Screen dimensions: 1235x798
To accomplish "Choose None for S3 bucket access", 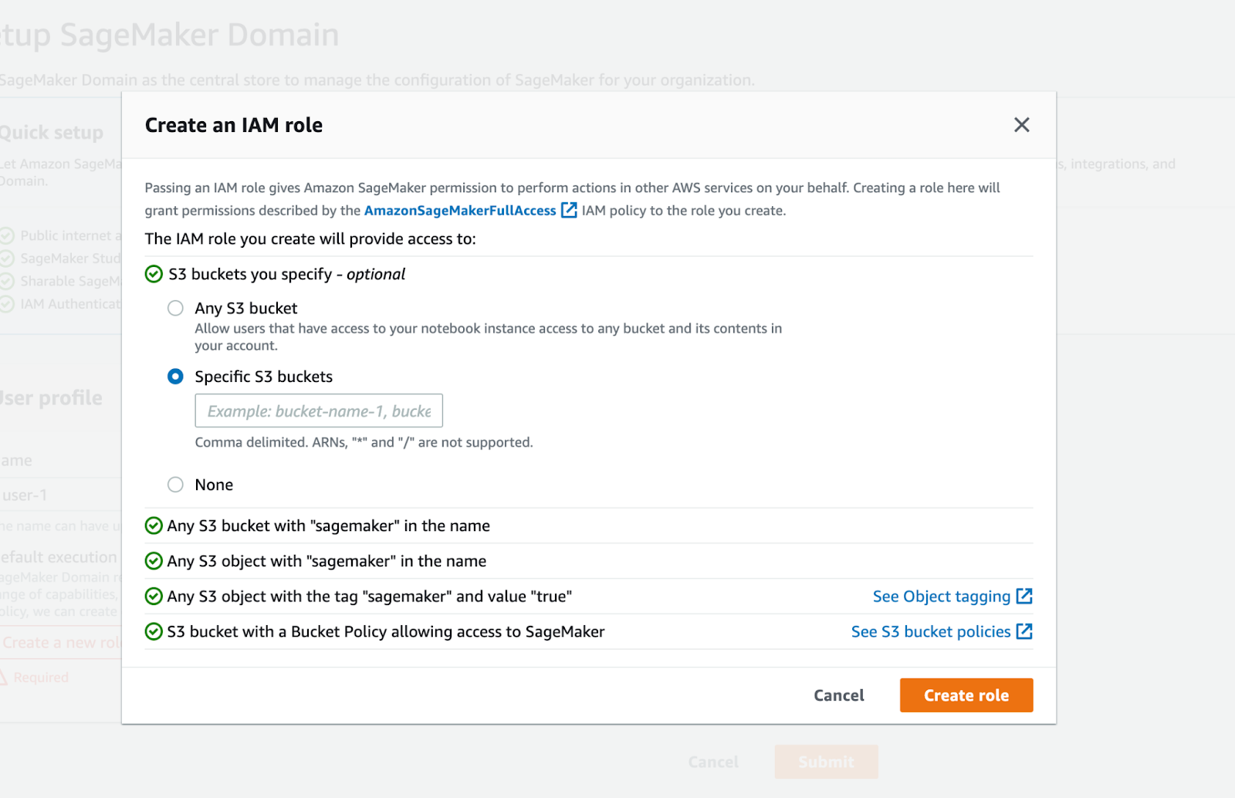I will [x=176, y=485].
